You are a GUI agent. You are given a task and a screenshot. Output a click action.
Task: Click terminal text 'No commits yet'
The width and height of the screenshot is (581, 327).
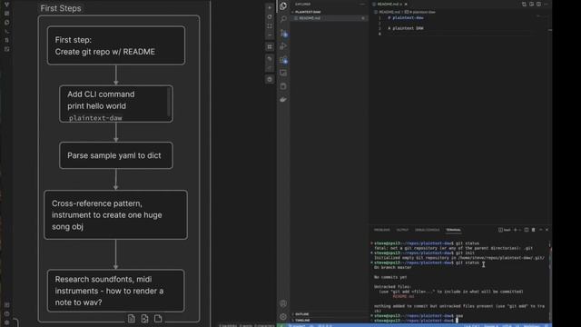point(390,277)
